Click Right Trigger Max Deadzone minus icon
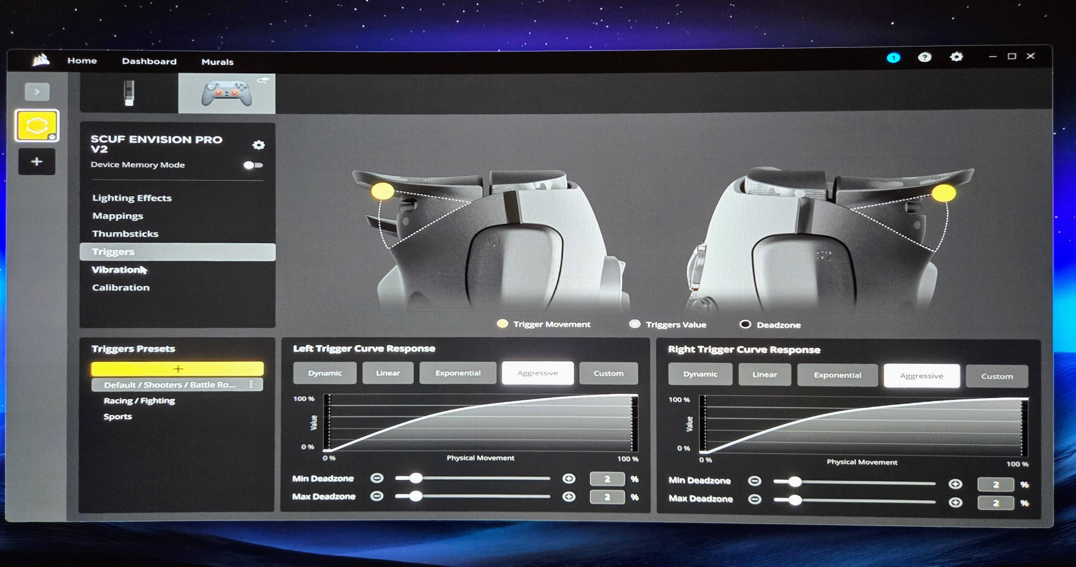The width and height of the screenshot is (1076, 567). 754,499
